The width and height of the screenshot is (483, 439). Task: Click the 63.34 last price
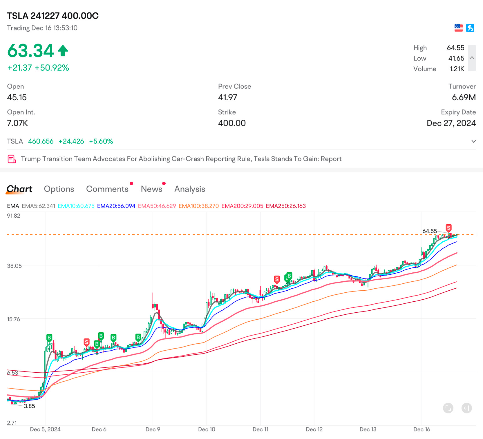coord(30,51)
